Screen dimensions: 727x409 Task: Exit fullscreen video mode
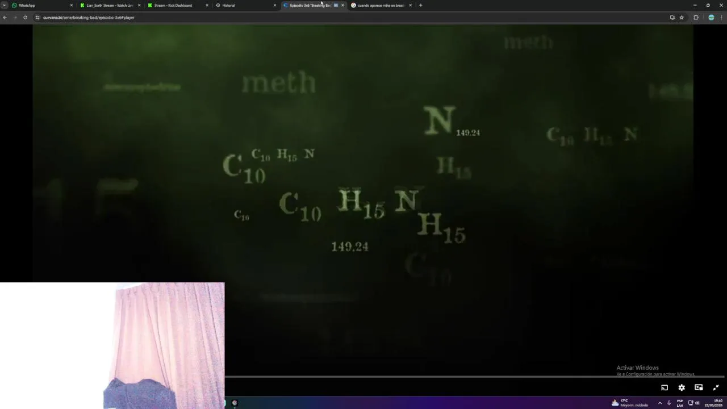point(716,387)
